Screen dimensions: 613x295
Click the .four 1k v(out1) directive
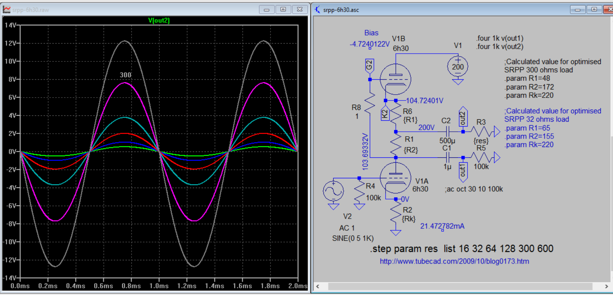point(500,38)
